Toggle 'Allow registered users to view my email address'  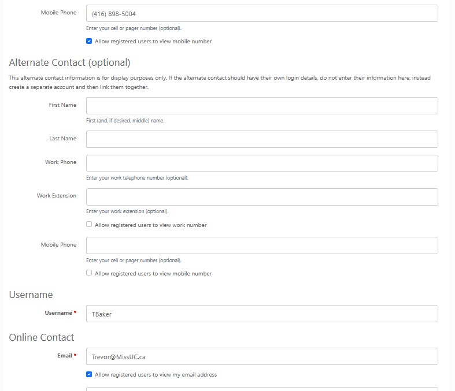(89, 374)
